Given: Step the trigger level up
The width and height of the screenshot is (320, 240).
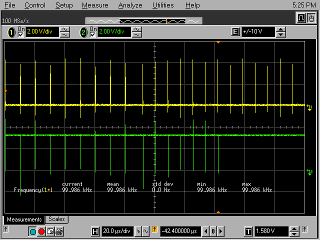Looking at the screenshot, I should coord(295,229).
